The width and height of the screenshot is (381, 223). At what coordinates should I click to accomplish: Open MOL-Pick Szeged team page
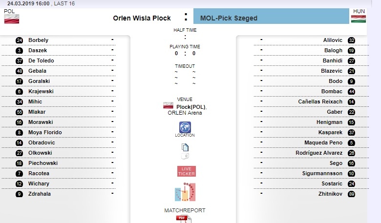coord(229,19)
